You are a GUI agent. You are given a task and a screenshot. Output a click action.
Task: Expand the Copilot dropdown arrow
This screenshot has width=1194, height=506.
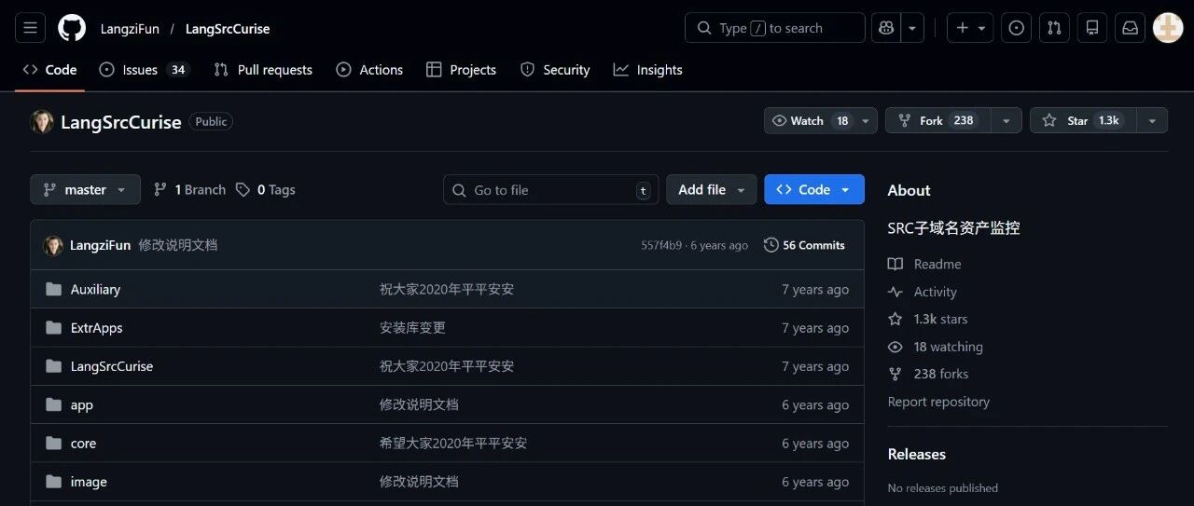(x=912, y=28)
